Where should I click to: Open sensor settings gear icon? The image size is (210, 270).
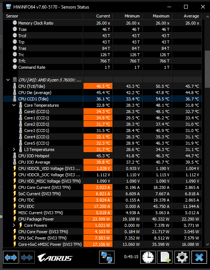182,257
